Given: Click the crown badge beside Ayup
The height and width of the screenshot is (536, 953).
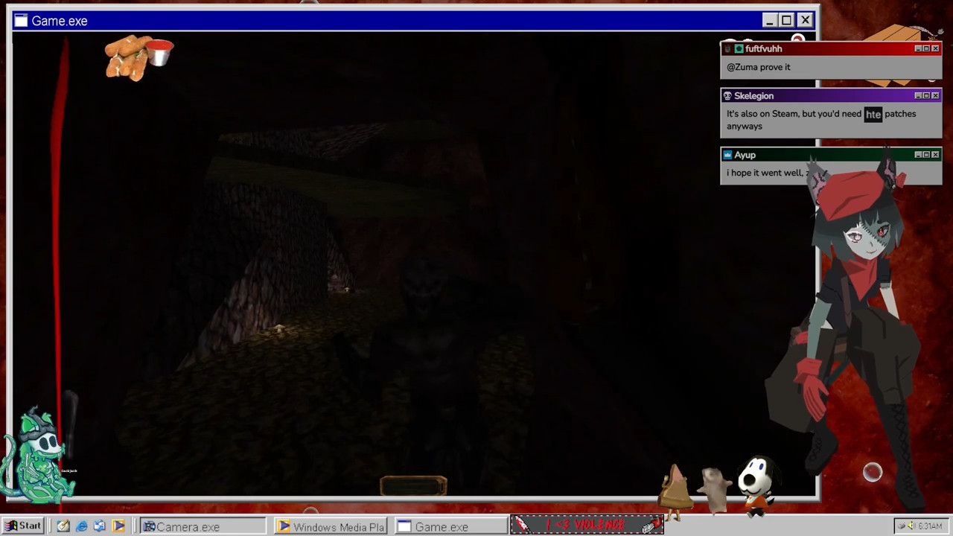Looking at the screenshot, I should (x=727, y=155).
